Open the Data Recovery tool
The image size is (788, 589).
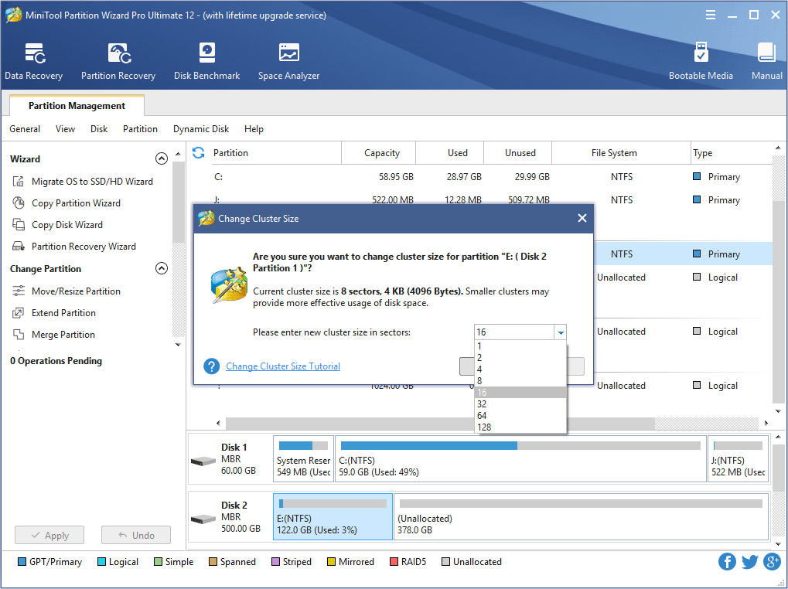(x=34, y=61)
